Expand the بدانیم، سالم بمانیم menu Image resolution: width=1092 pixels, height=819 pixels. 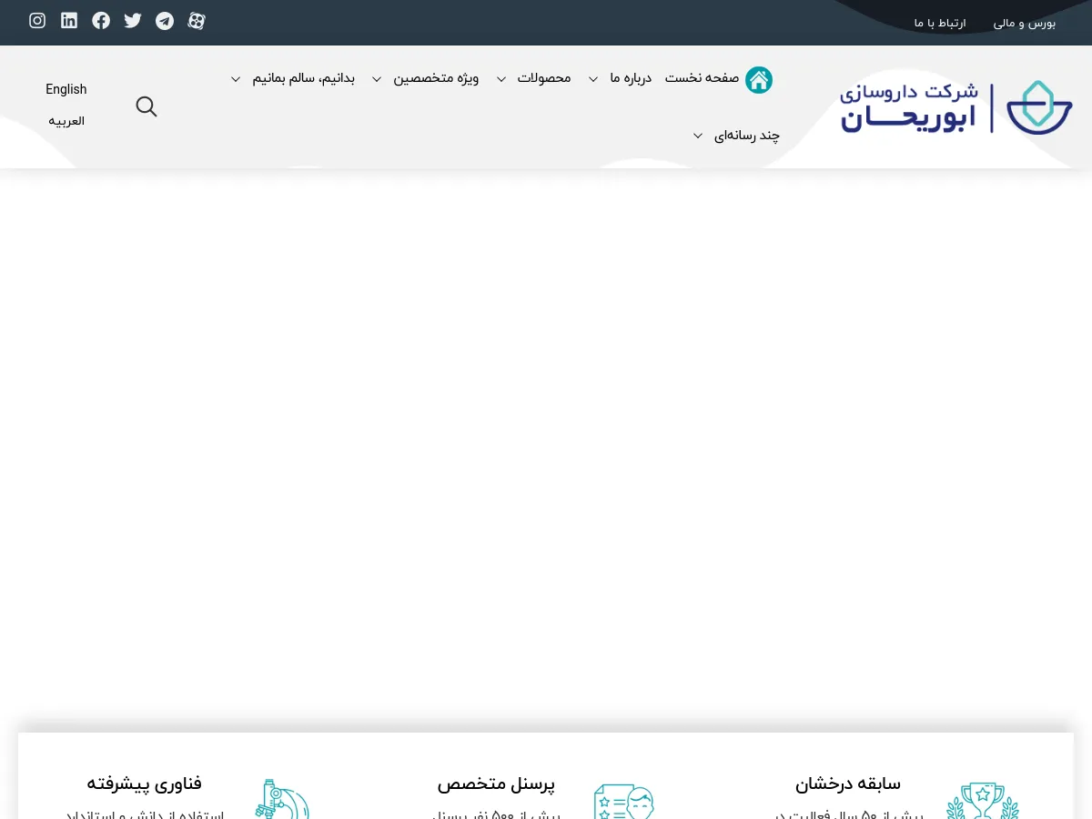pos(304,79)
